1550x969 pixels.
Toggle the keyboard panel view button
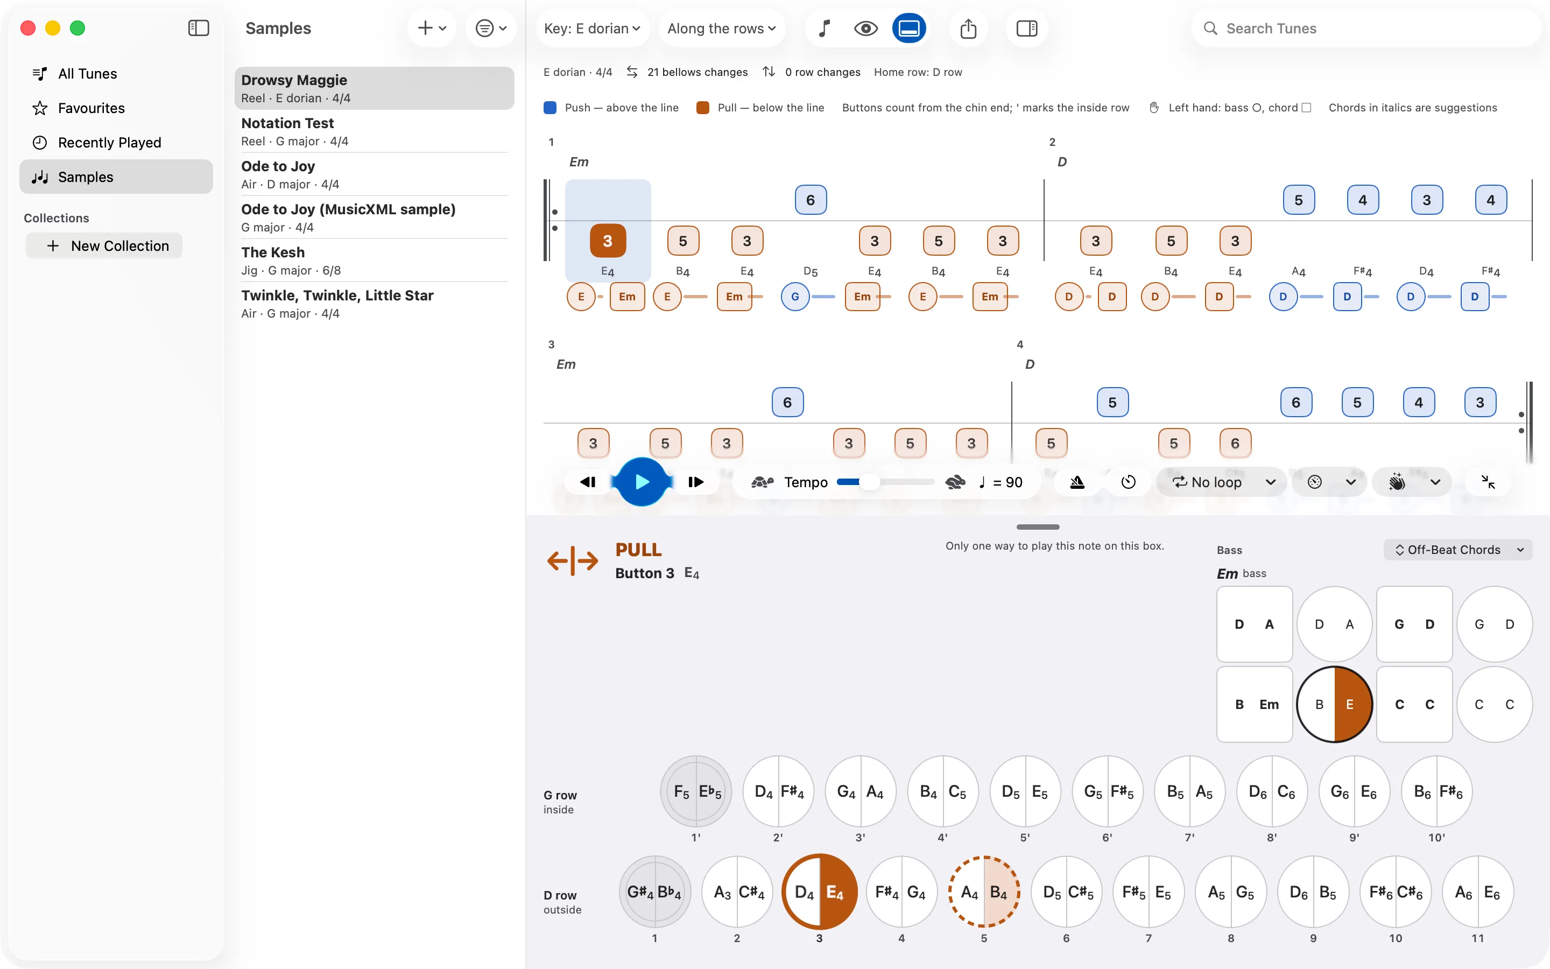909,28
